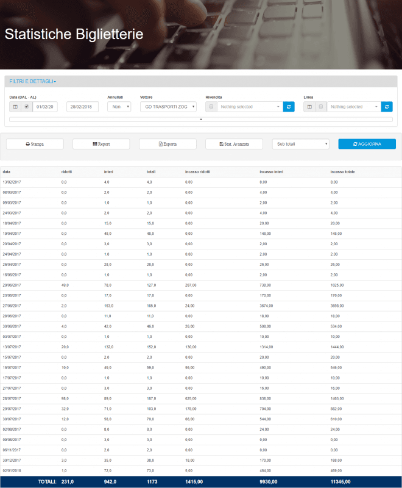The width and height of the screenshot is (402, 488).
Task: Sort by the 'interi' column header
Action: tap(108, 172)
